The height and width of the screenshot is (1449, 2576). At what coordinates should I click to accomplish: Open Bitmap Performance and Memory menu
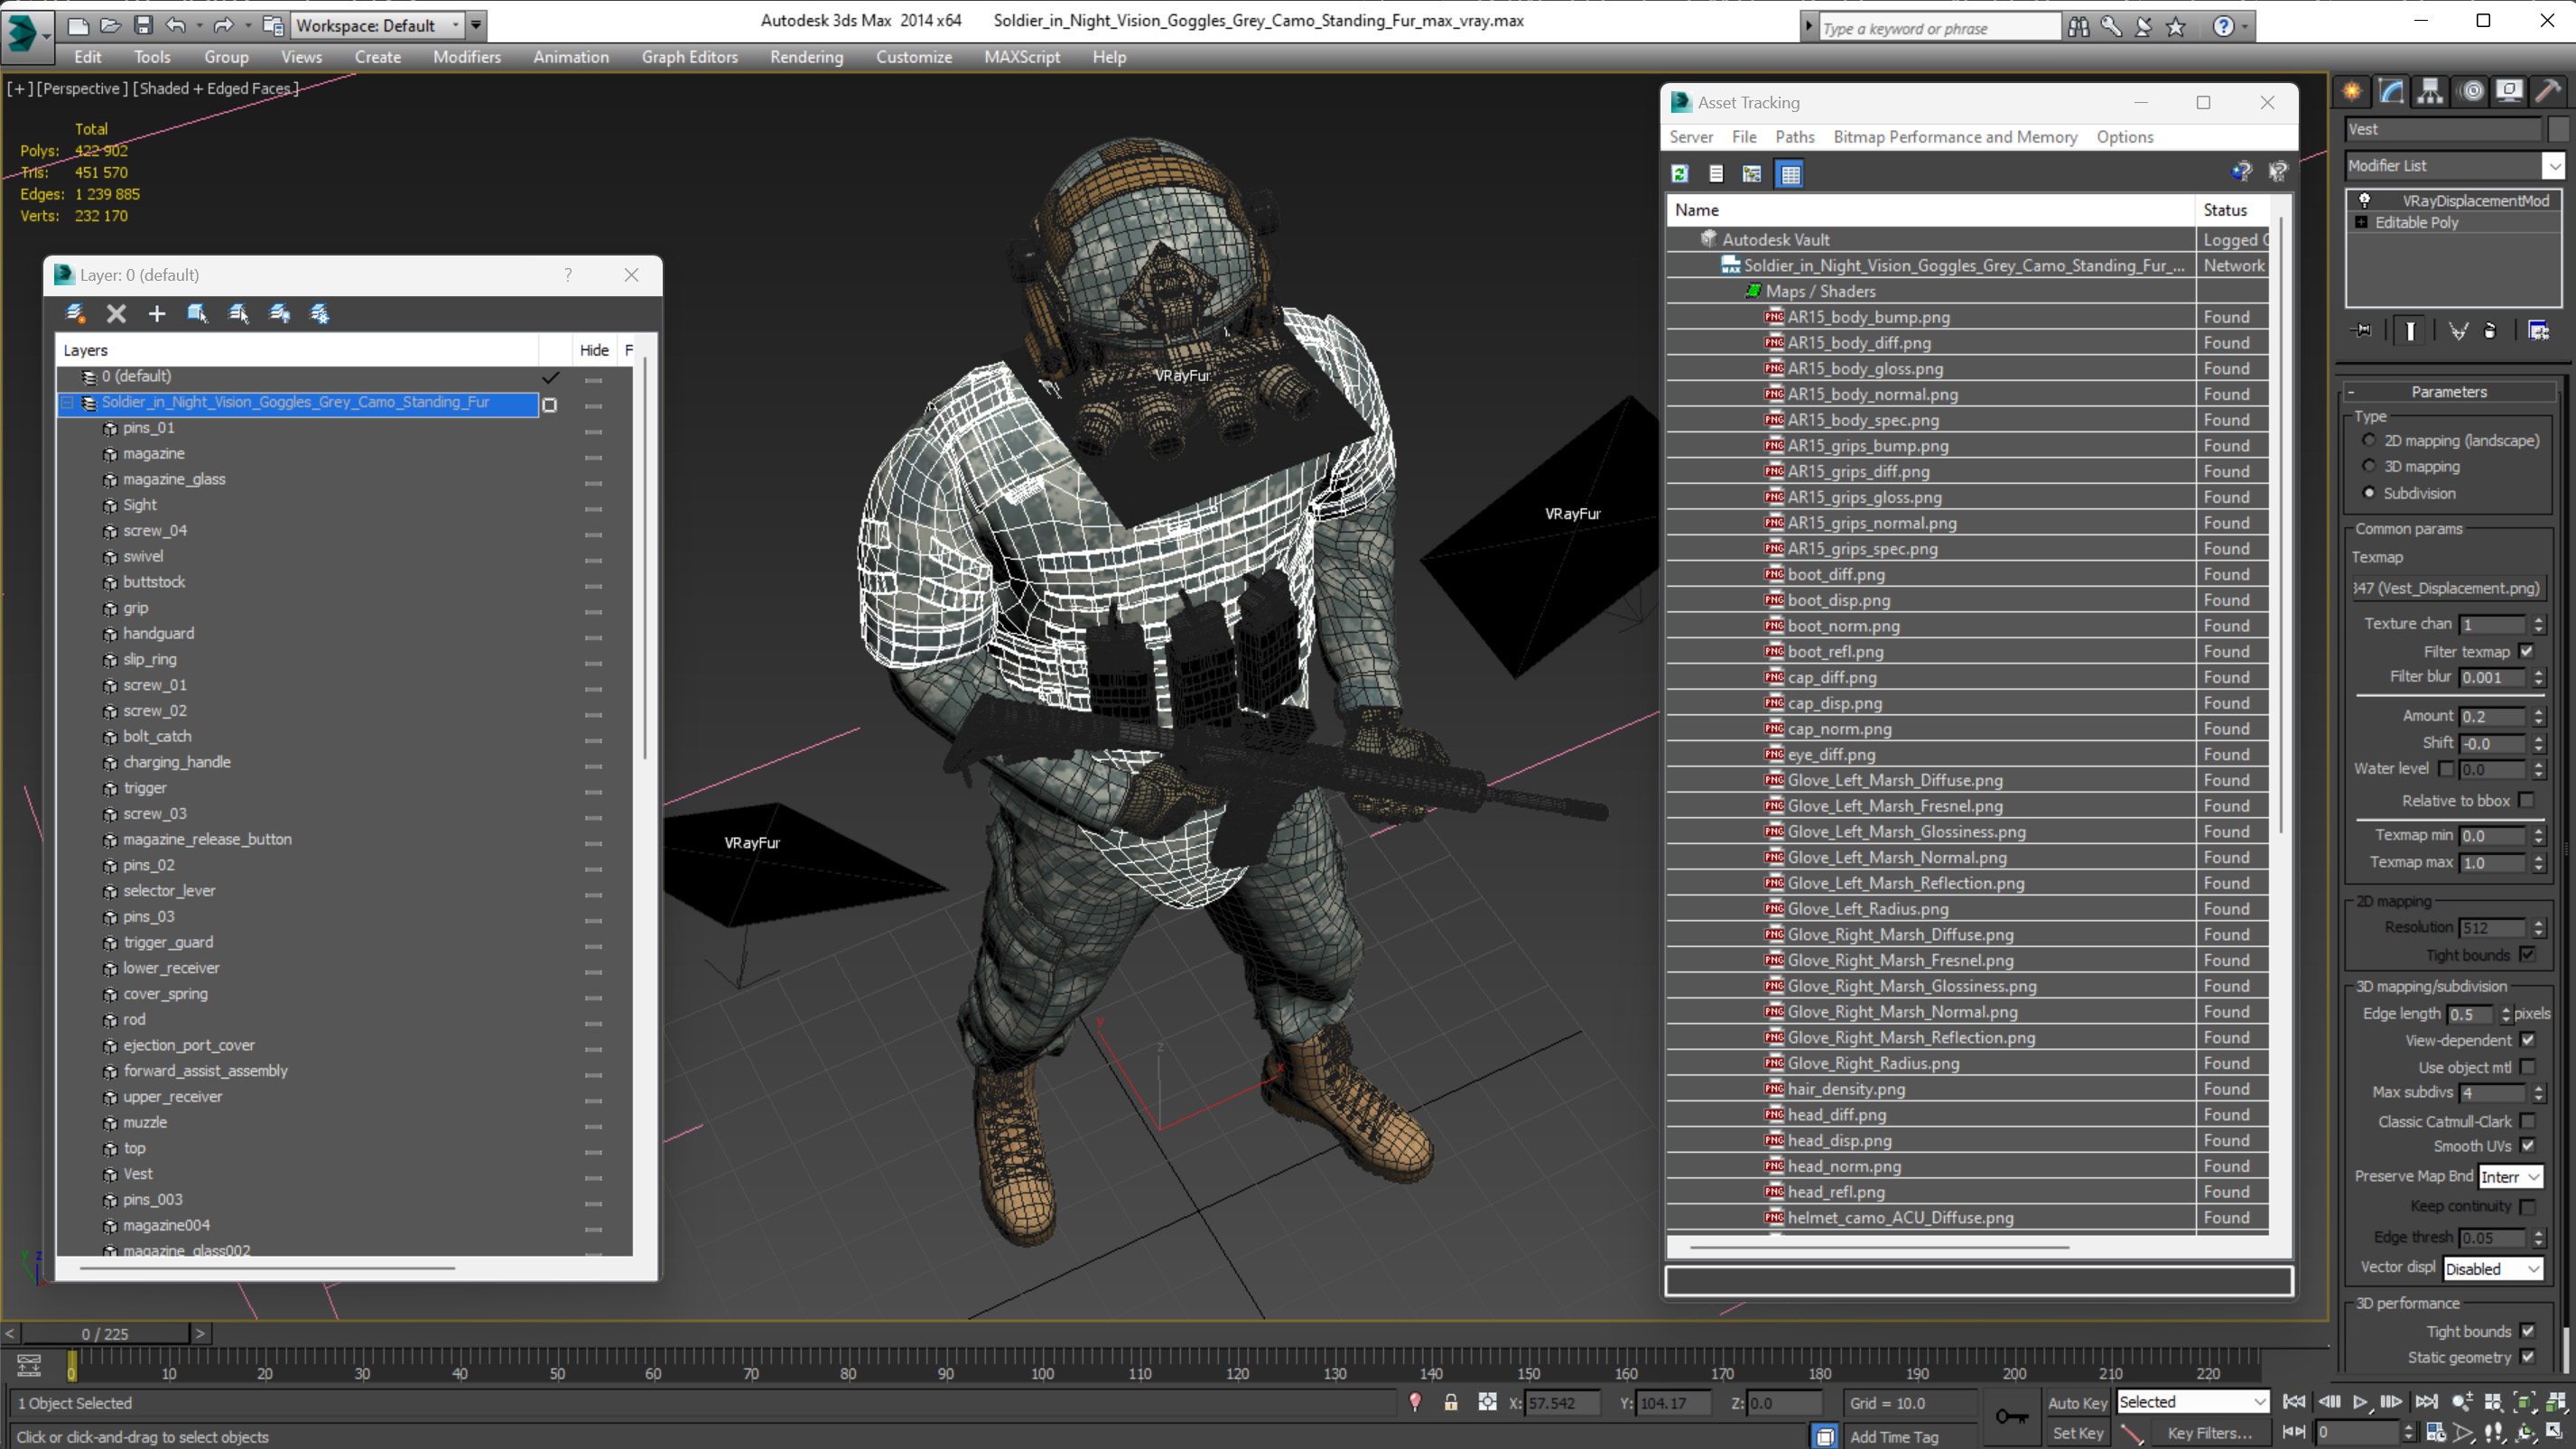(x=1955, y=137)
